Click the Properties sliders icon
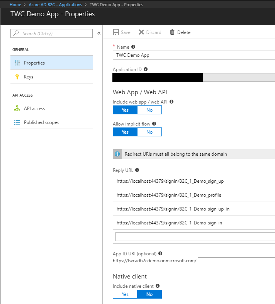 pyautogui.click(x=17, y=63)
